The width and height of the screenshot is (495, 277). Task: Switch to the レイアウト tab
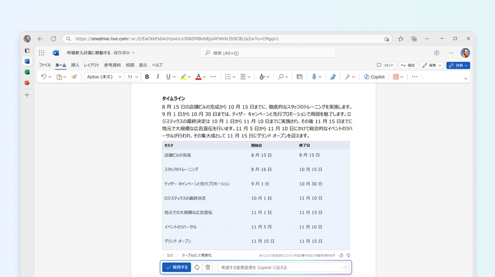point(91,65)
